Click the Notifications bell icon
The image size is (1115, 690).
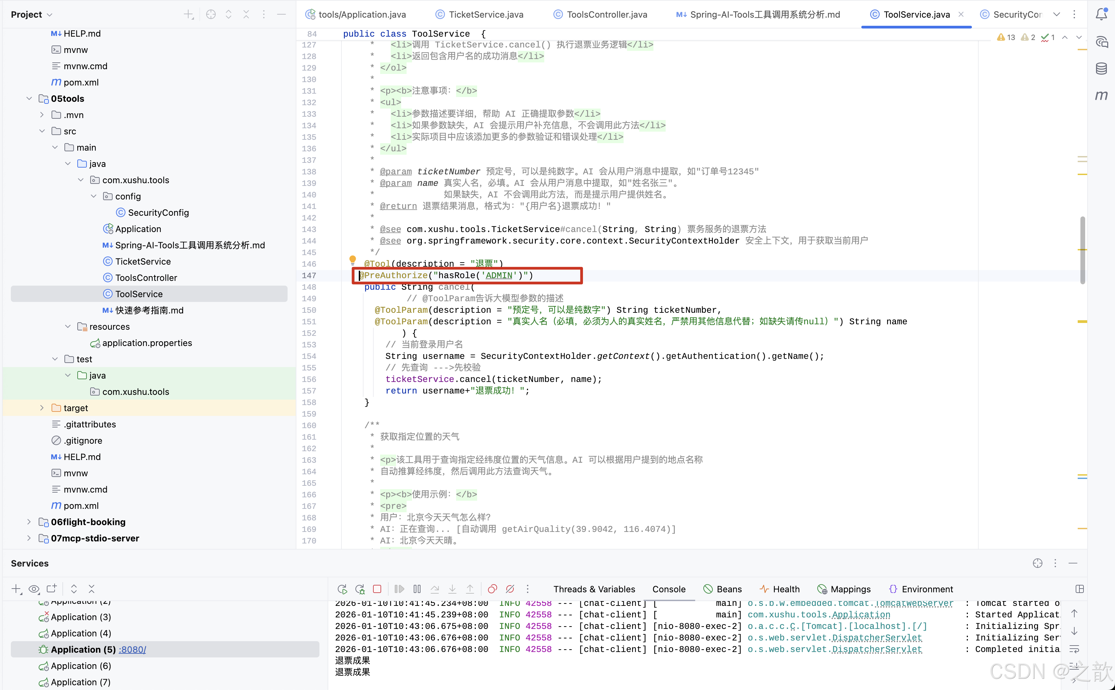point(1101,14)
